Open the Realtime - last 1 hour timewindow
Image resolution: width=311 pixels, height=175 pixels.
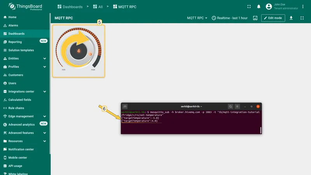tap(230, 18)
